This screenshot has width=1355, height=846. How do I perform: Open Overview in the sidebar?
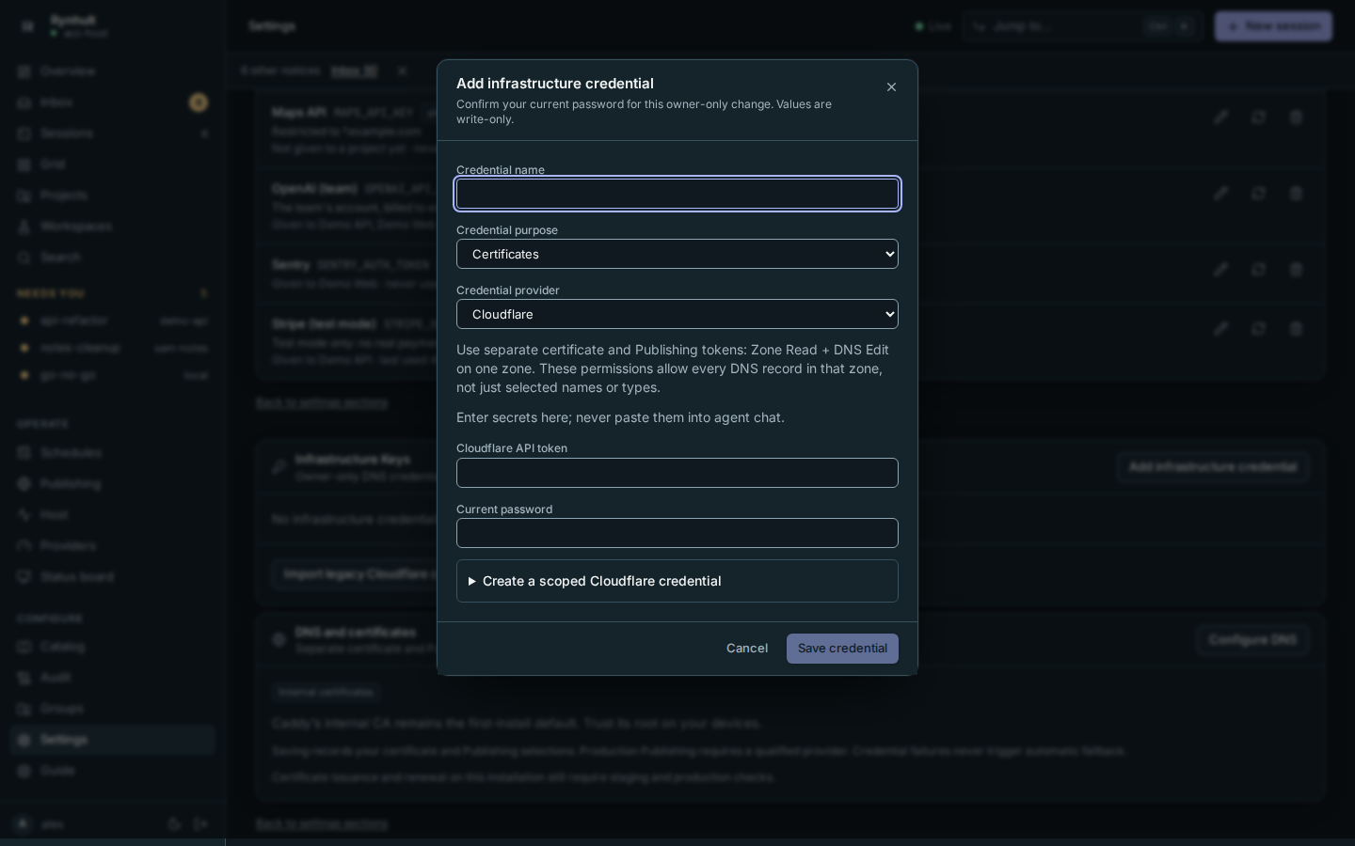[113, 71]
